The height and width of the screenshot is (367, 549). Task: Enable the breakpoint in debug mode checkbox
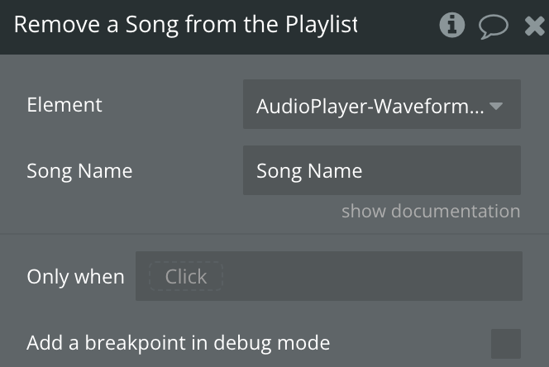coord(506,343)
